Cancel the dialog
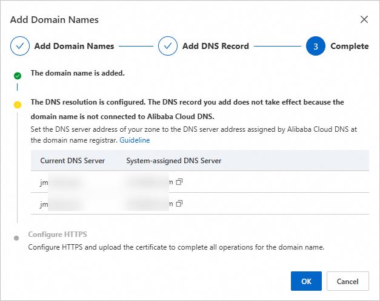The height and width of the screenshot is (301, 380). [x=347, y=281]
